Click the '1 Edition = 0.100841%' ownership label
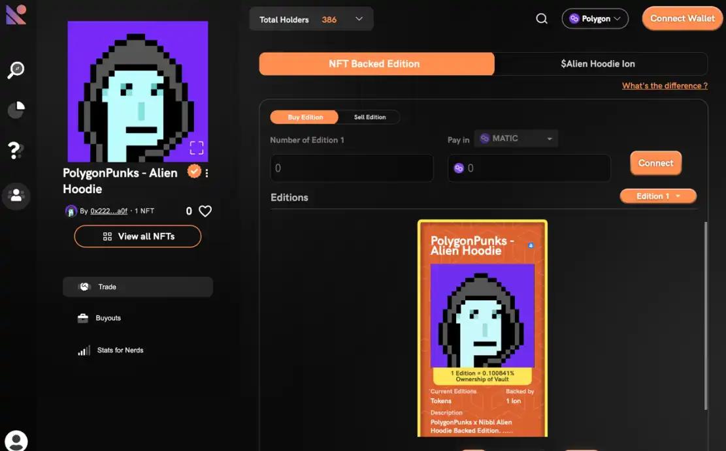Screen dimensions: 726x451 point(482,376)
